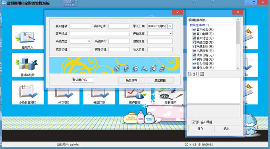Select 客户姓名 in the control list
The image size is (270, 149).
203,30
